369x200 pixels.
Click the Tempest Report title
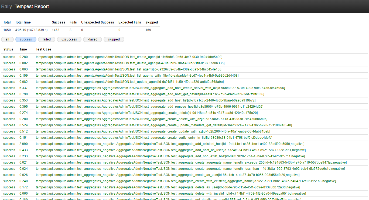(32, 6)
